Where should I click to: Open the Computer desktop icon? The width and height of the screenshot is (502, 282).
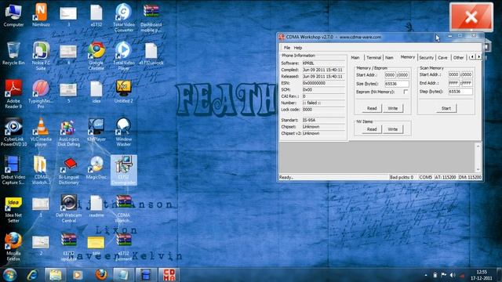click(13, 16)
